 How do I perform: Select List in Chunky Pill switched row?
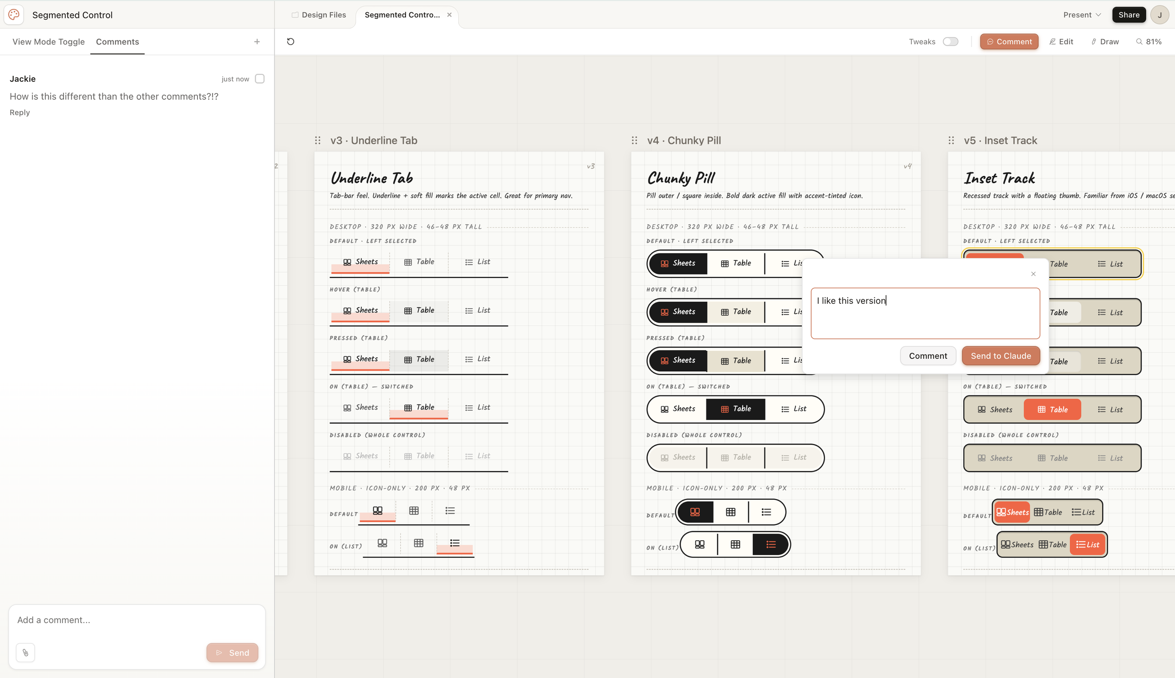pos(793,409)
